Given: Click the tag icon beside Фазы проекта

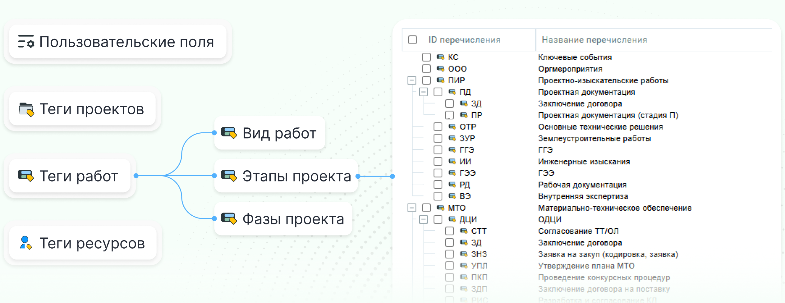Looking at the screenshot, I should pyautogui.click(x=229, y=218).
